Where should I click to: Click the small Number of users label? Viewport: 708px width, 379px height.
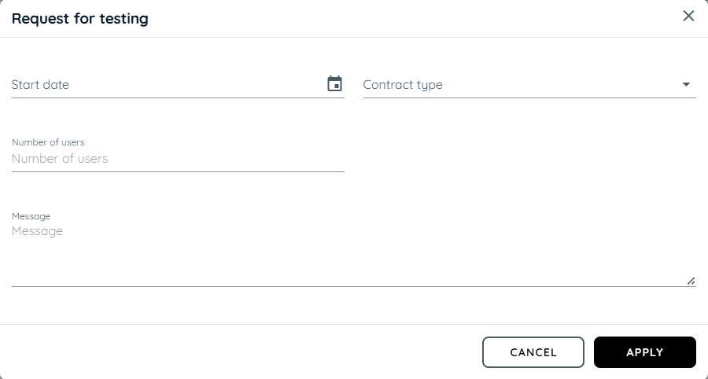click(x=48, y=142)
